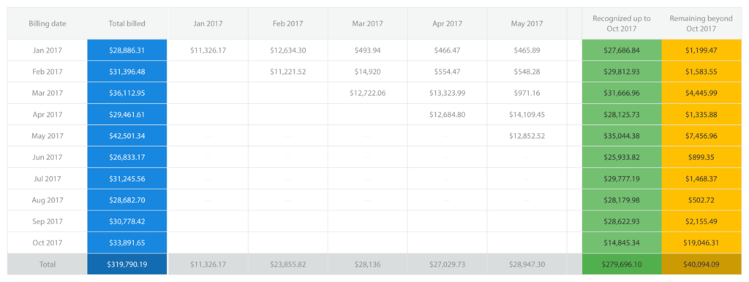Select Recognized up to Oct 2017 header
The width and height of the screenshot is (749, 282).
(x=622, y=23)
